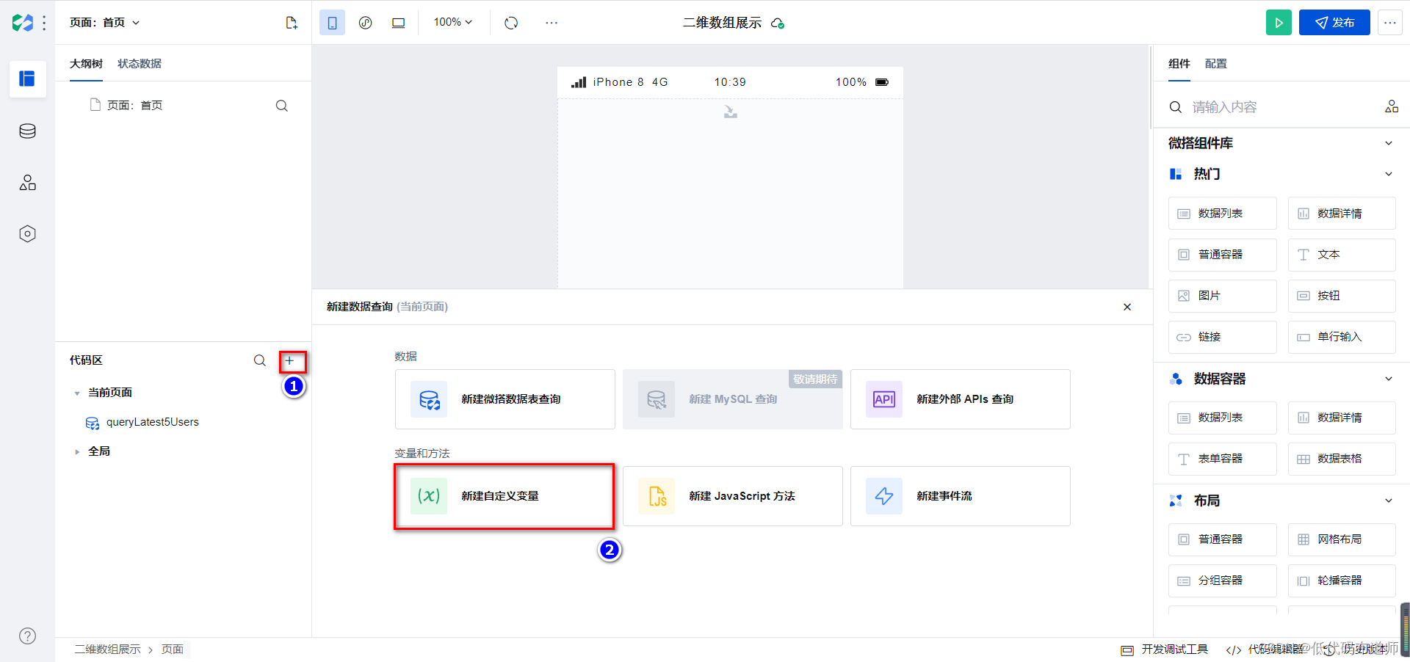Select 新建 JavaScript 方法 card
Viewport: 1410px width, 662px height.
point(733,496)
